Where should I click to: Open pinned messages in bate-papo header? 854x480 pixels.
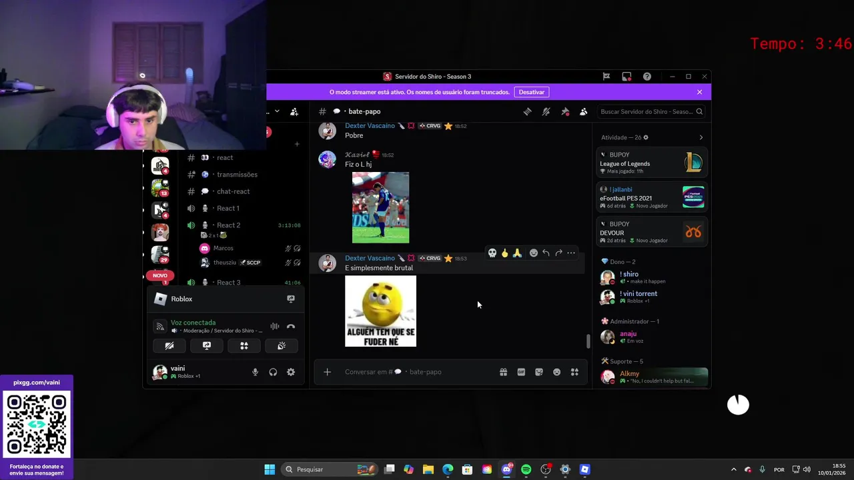(565, 111)
